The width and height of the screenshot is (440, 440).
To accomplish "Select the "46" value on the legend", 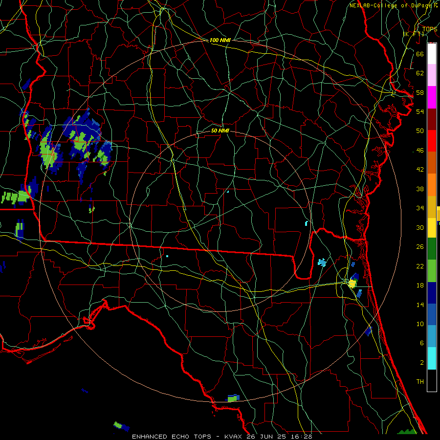I will point(420,151).
